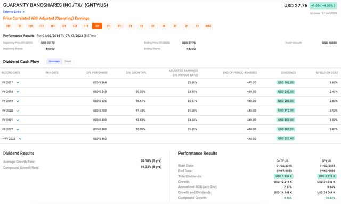
Task: Click the USD 0.364 dividend per share
Action: tap(100, 82)
